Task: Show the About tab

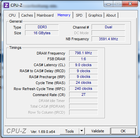Action: (111, 15)
